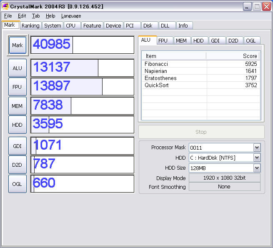This screenshot has height=248, width=273.
Task: Click the MEM score bar 7838
Action: coord(83,106)
